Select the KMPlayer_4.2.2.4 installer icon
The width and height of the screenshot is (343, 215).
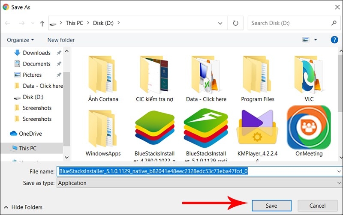click(x=257, y=127)
